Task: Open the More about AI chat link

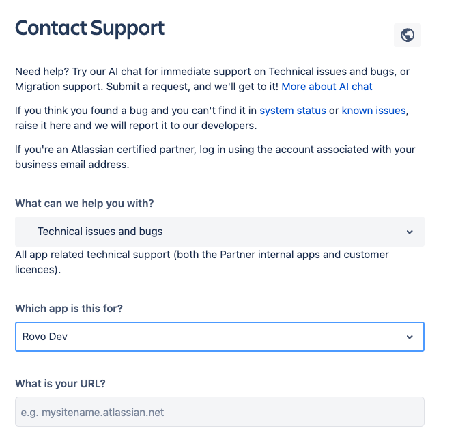Action: [x=327, y=87]
